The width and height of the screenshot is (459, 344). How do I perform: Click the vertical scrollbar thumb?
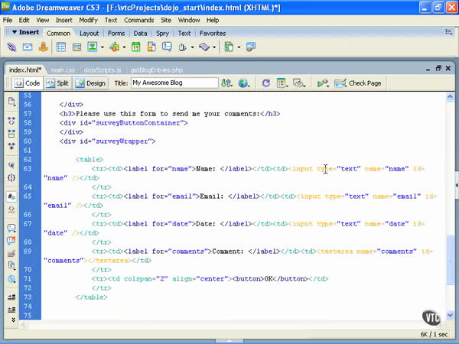[x=449, y=260]
